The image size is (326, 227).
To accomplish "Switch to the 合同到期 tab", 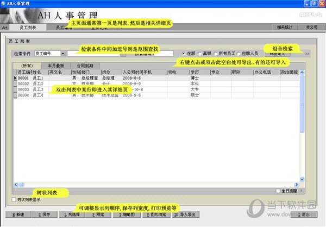I will click(x=85, y=66).
